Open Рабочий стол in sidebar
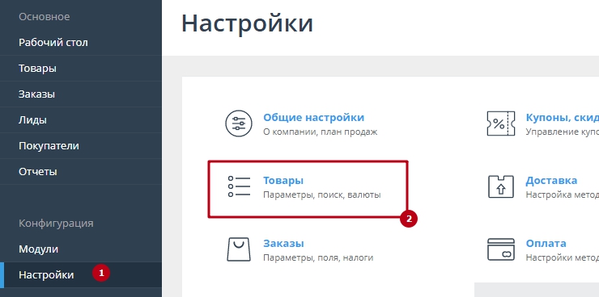Viewport: 599px width, 297px height. pos(81,42)
